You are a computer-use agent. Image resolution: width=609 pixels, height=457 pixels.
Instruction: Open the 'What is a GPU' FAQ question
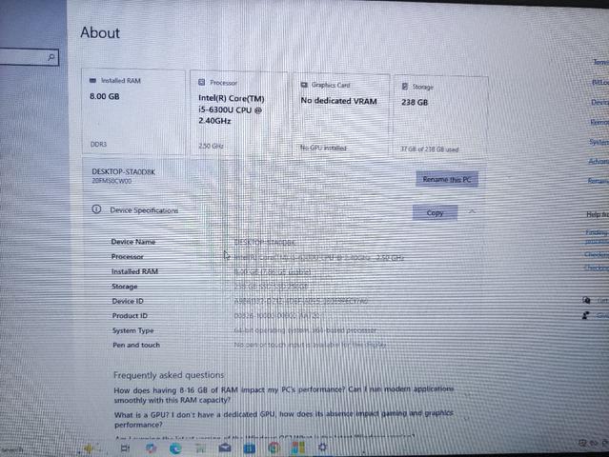tap(283, 419)
